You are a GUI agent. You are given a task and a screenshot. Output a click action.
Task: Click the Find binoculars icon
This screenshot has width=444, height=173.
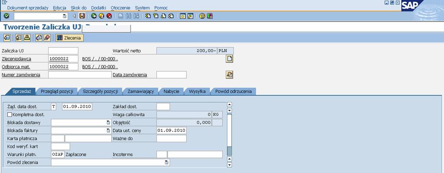128,16
